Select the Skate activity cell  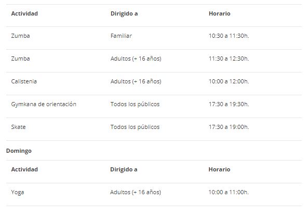click(x=18, y=127)
